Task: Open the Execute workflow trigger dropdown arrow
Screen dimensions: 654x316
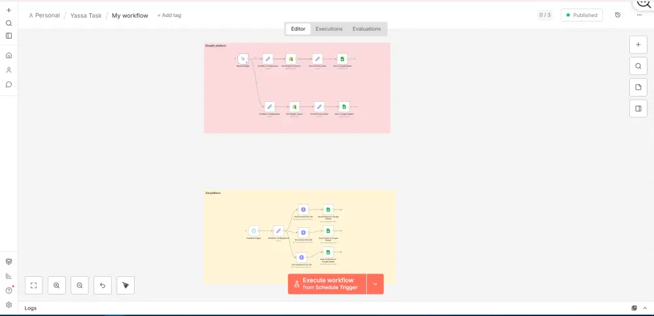Action: 375,284
